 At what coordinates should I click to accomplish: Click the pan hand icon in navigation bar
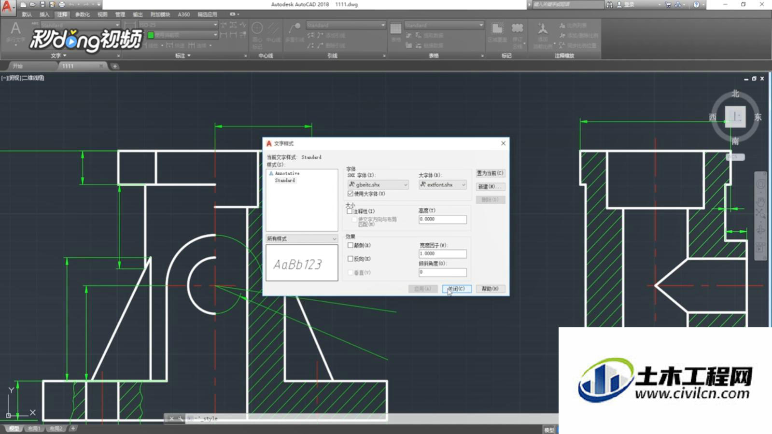pos(760,201)
